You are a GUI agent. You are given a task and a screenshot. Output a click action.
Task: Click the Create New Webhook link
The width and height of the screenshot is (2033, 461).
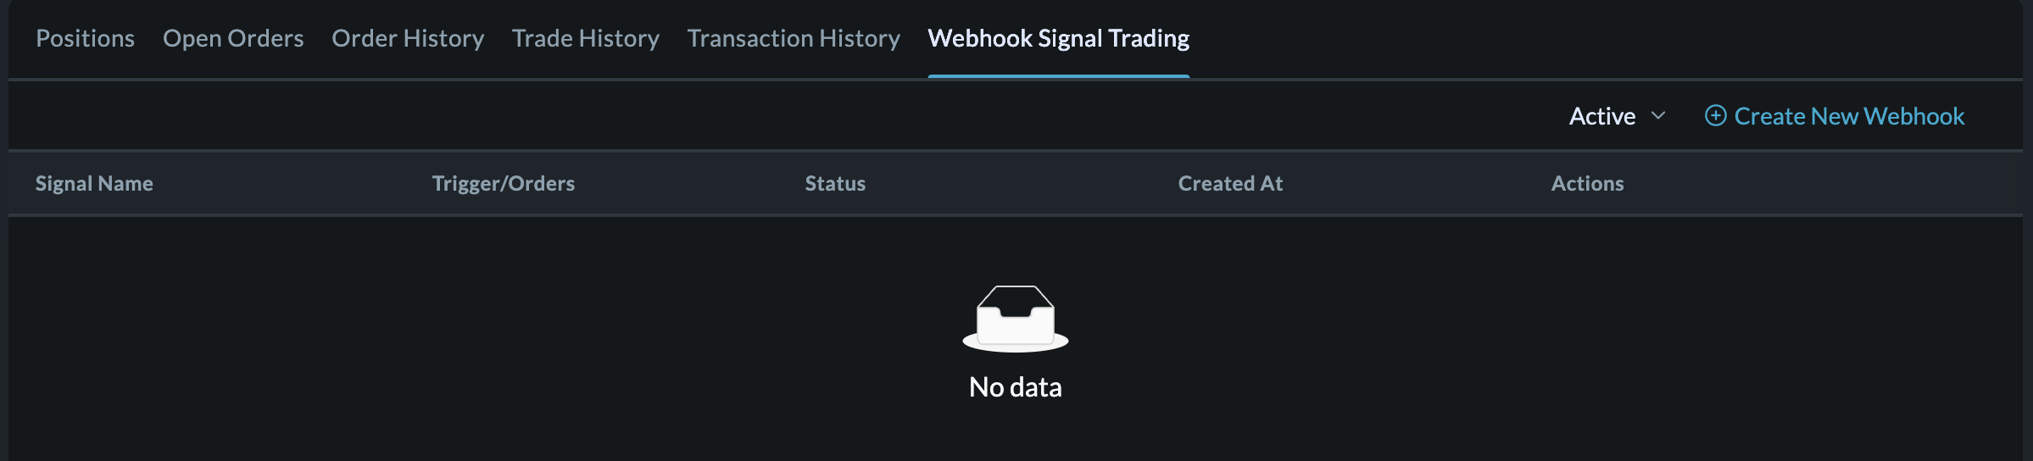(x=1848, y=116)
